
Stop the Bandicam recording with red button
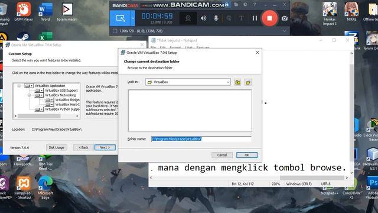tap(269, 18)
